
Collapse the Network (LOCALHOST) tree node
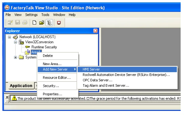tap(9, 37)
